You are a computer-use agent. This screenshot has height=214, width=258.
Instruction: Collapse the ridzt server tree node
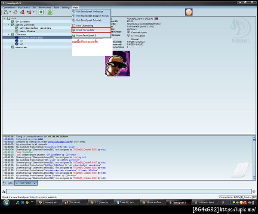(4, 18)
